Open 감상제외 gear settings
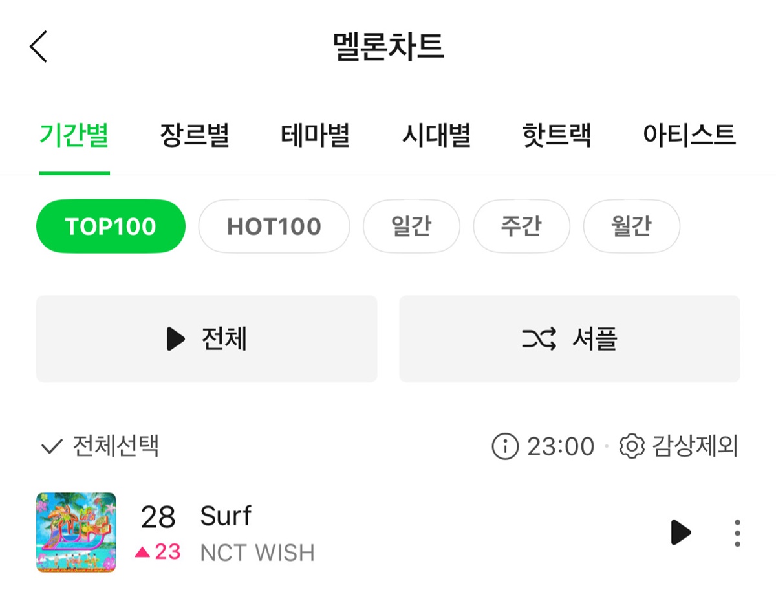 [x=632, y=446]
